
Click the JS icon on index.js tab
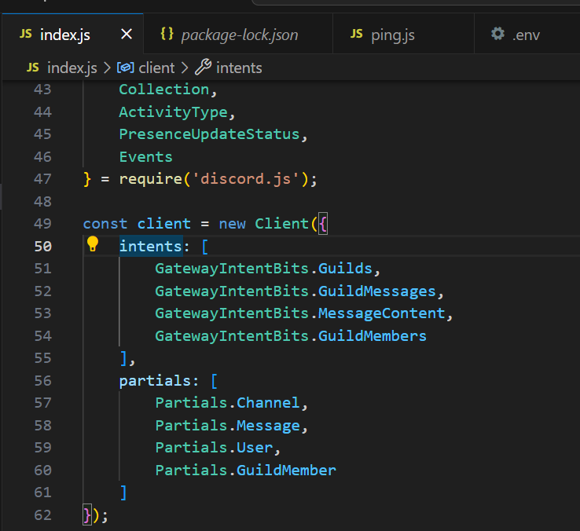pyautogui.click(x=26, y=34)
